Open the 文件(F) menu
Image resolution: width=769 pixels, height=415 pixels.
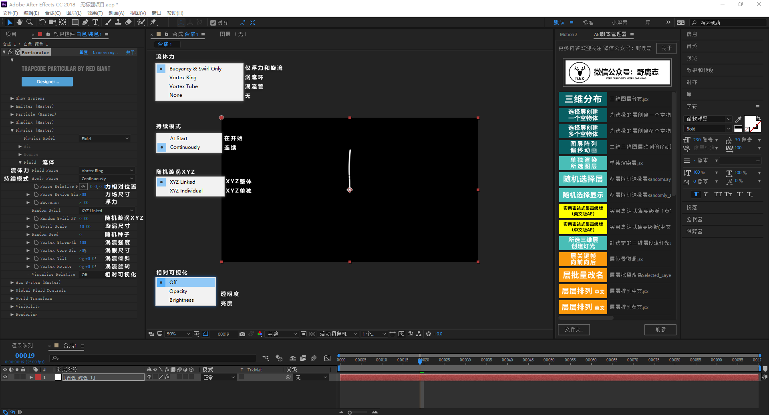pos(10,13)
